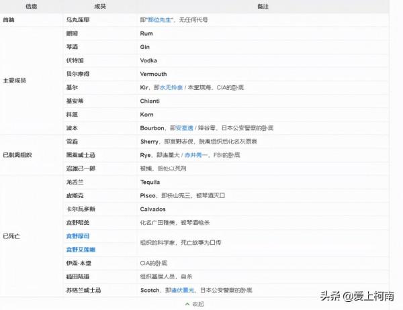Select the member name 琴酒

(72, 47)
